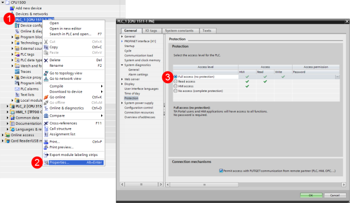The width and height of the screenshot is (350, 203).
Task: Open Startup in the properties navigation
Action: point(130,46)
